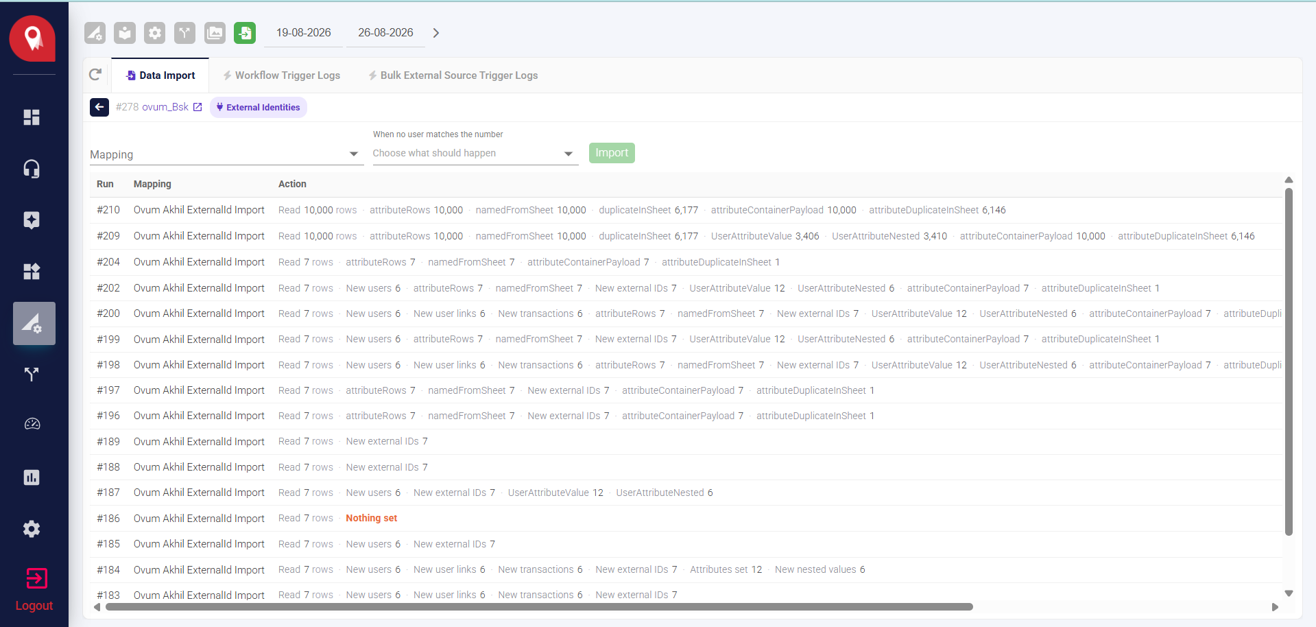Select run #188 row

[x=686, y=467]
